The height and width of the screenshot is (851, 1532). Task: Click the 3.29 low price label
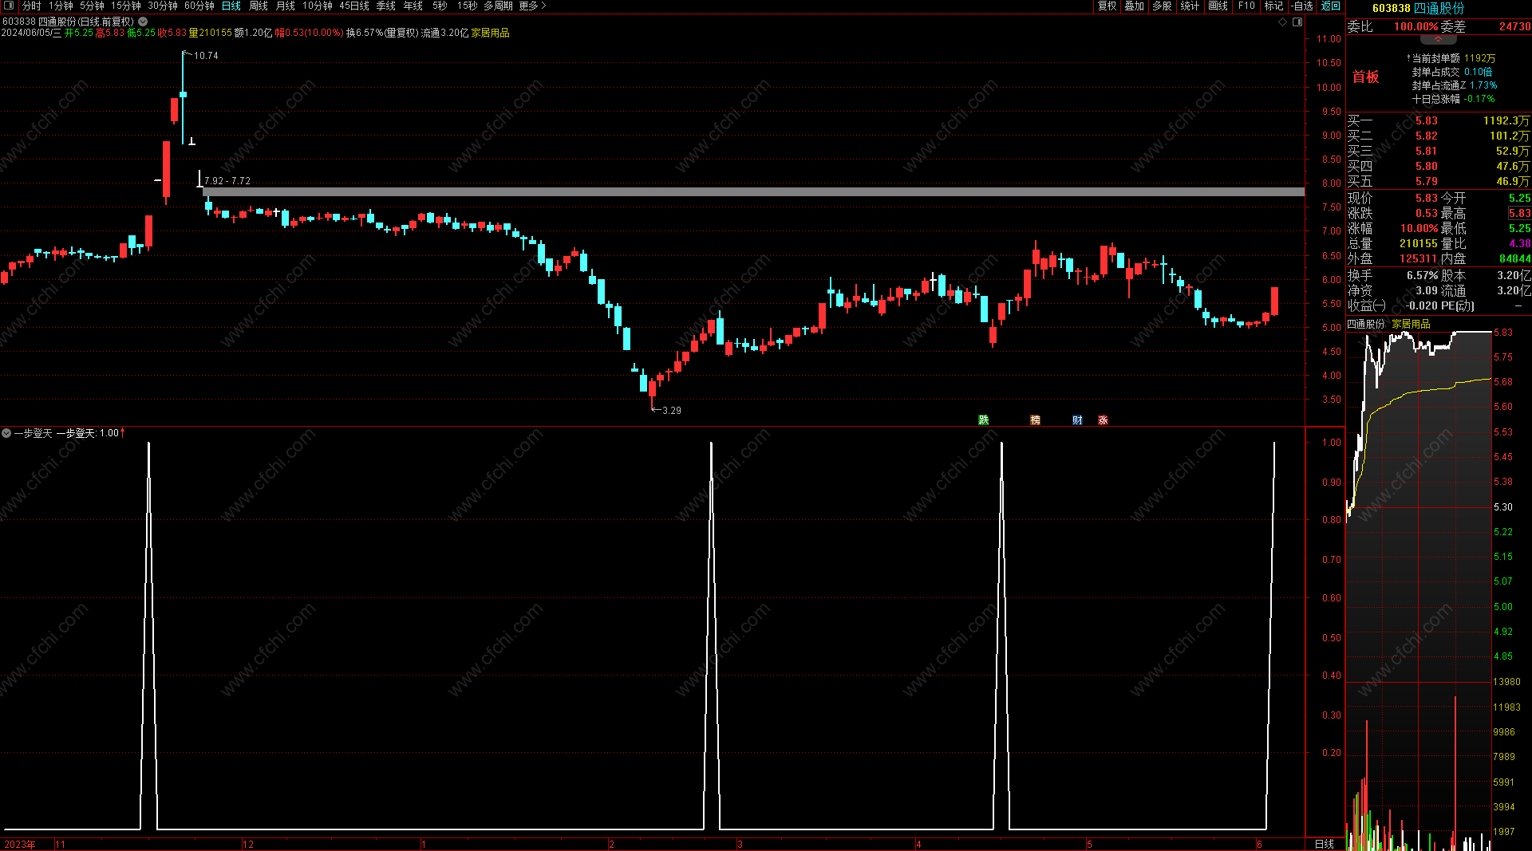point(672,411)
